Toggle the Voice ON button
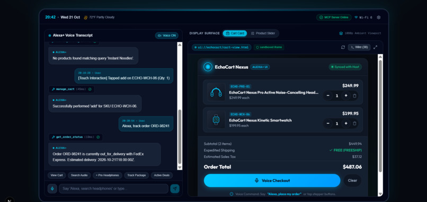427x202 pixels. (x=167, y=36)
